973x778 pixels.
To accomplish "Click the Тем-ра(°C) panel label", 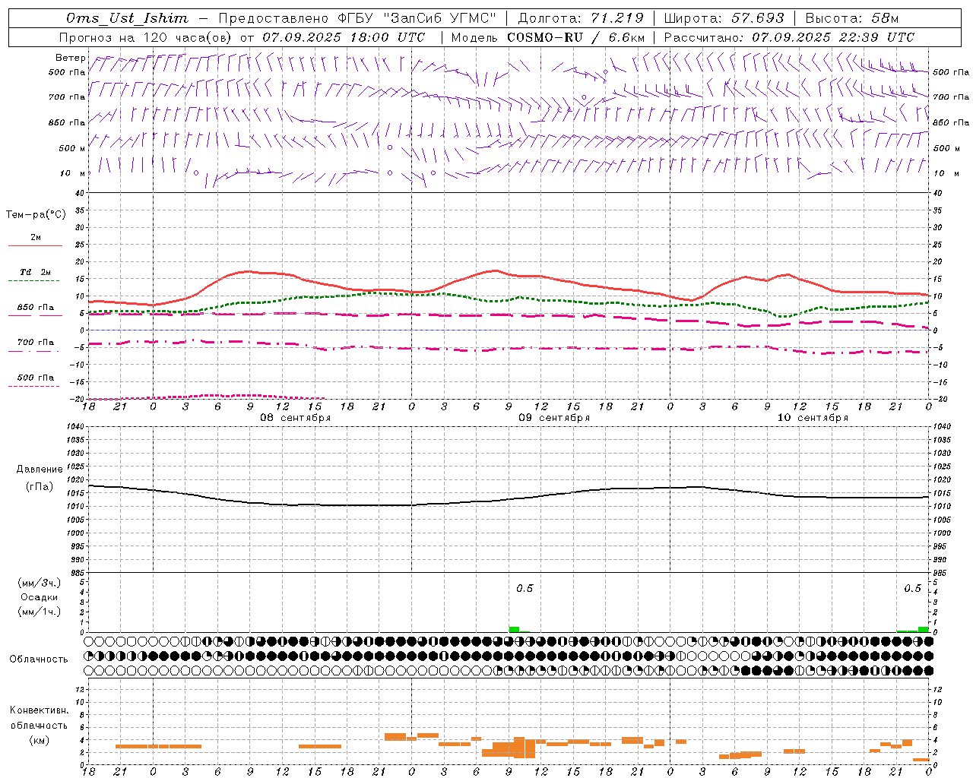I will [x=36, y=214].
